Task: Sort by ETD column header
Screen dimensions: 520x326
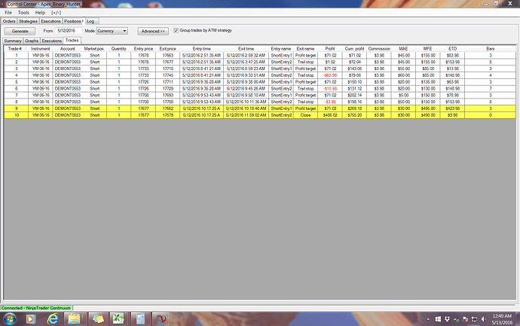Action: 452,49
